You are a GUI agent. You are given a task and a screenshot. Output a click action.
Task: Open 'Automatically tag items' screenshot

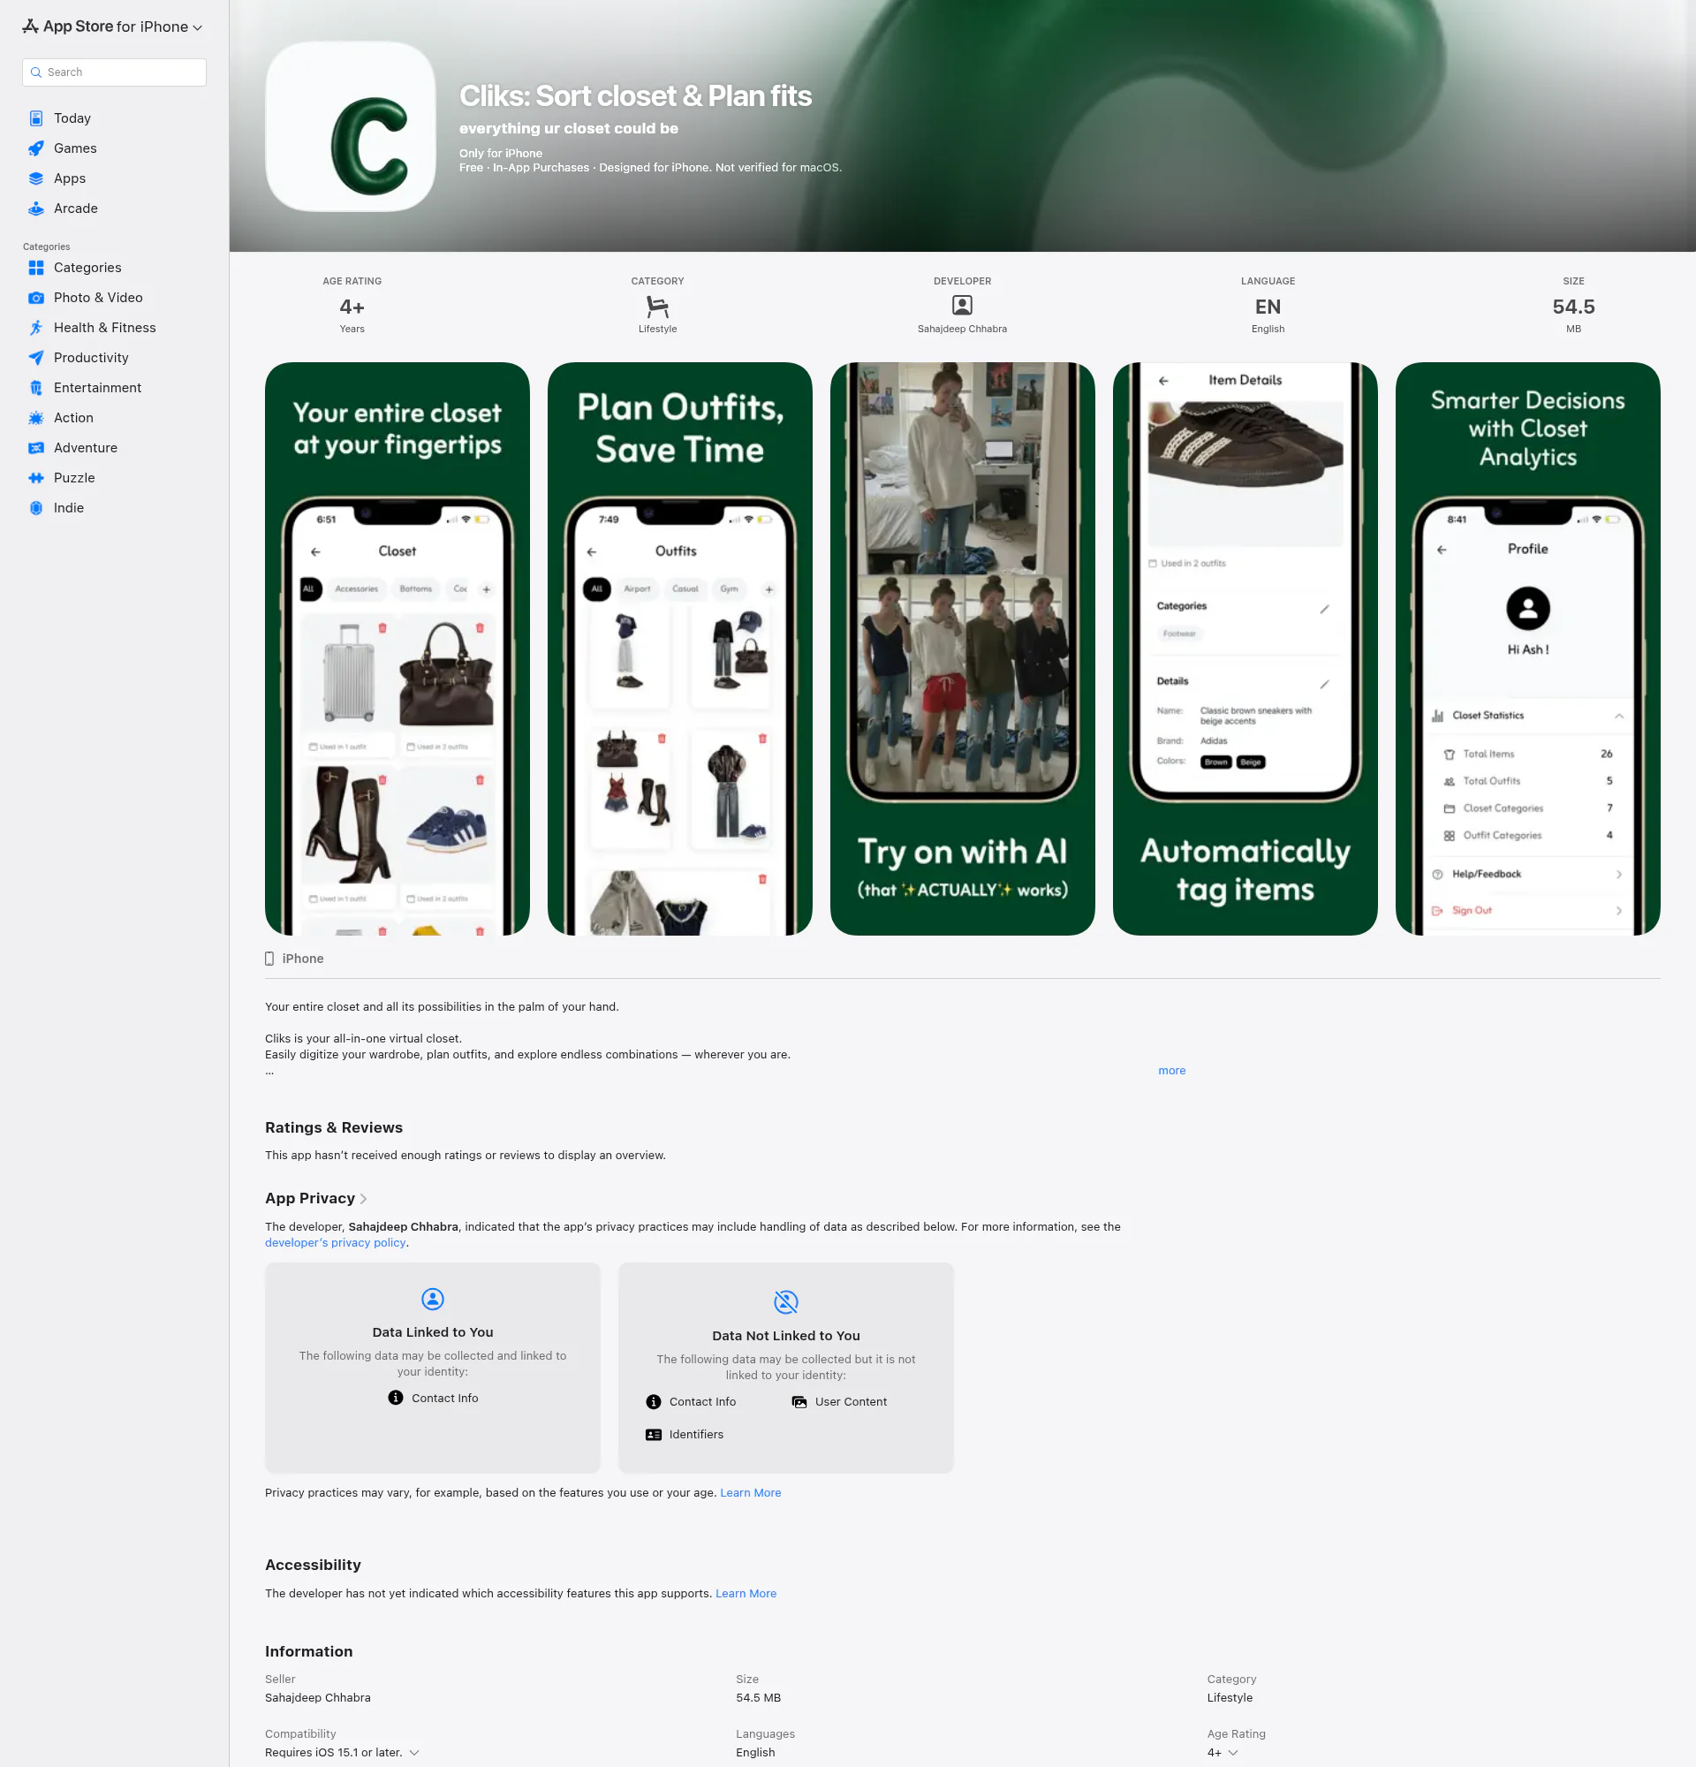click(x=1245, y=648)
